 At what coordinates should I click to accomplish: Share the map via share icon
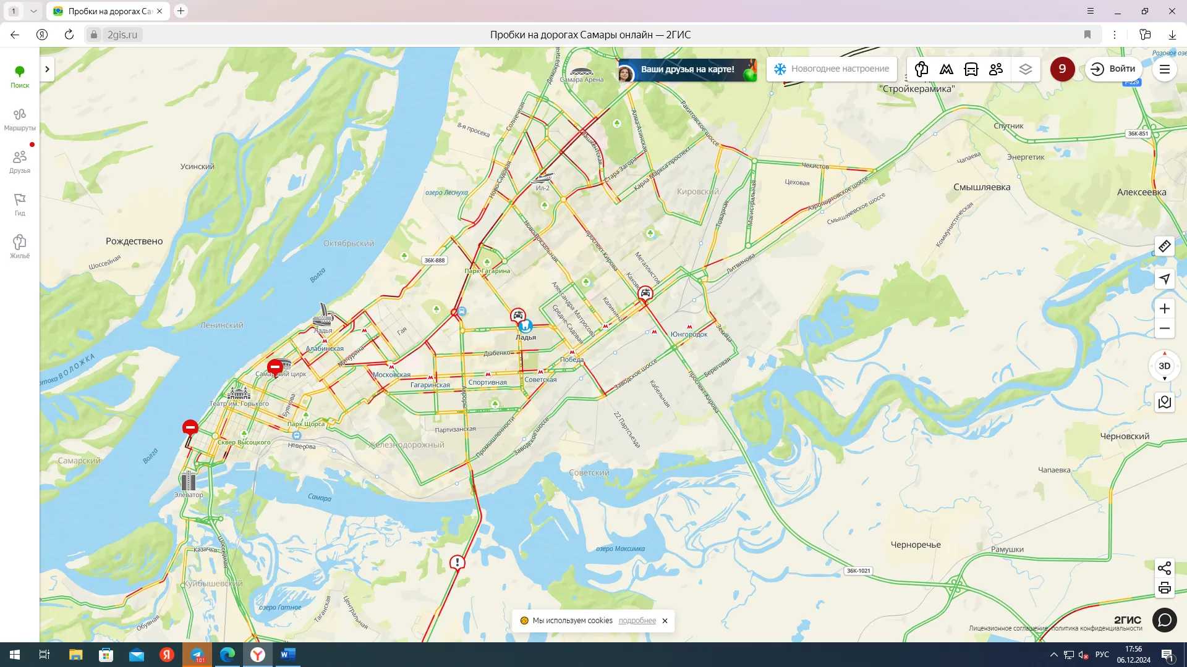[1164, 568]
